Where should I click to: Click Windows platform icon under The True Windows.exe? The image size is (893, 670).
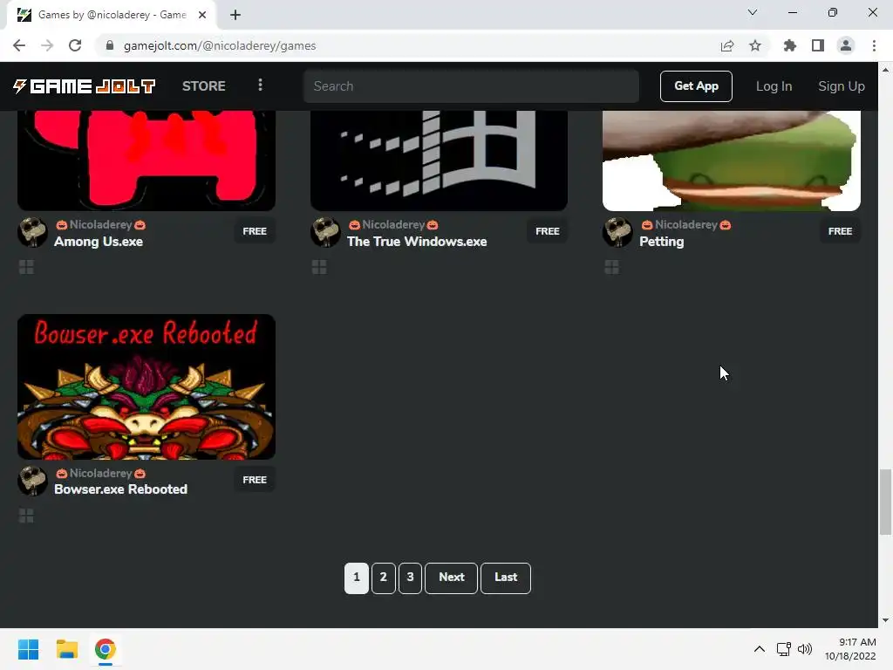(x=319, y=267)
